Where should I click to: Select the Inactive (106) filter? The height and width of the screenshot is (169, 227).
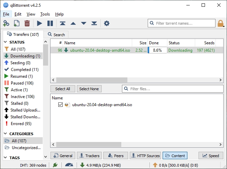click(23, 96)
